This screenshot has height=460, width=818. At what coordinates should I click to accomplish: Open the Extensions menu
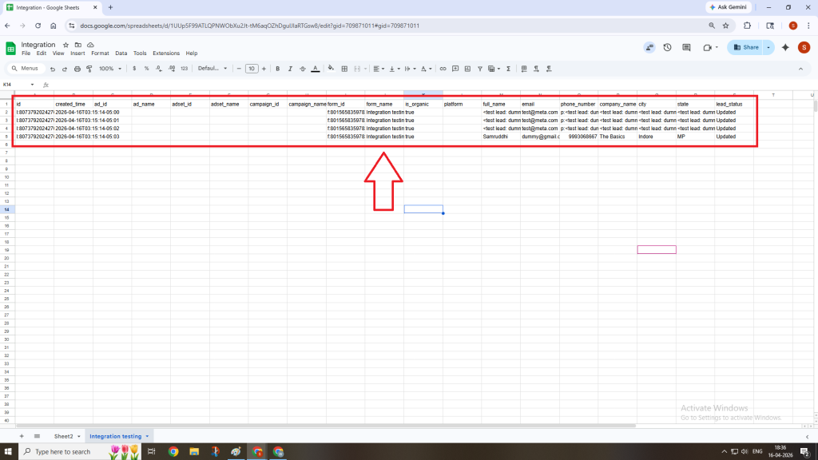166,54
